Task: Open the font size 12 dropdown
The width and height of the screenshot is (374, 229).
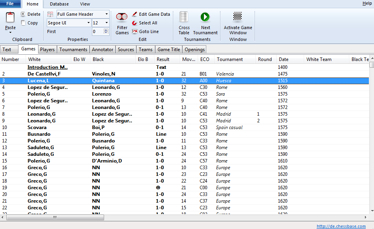Action: click(106, 23)
